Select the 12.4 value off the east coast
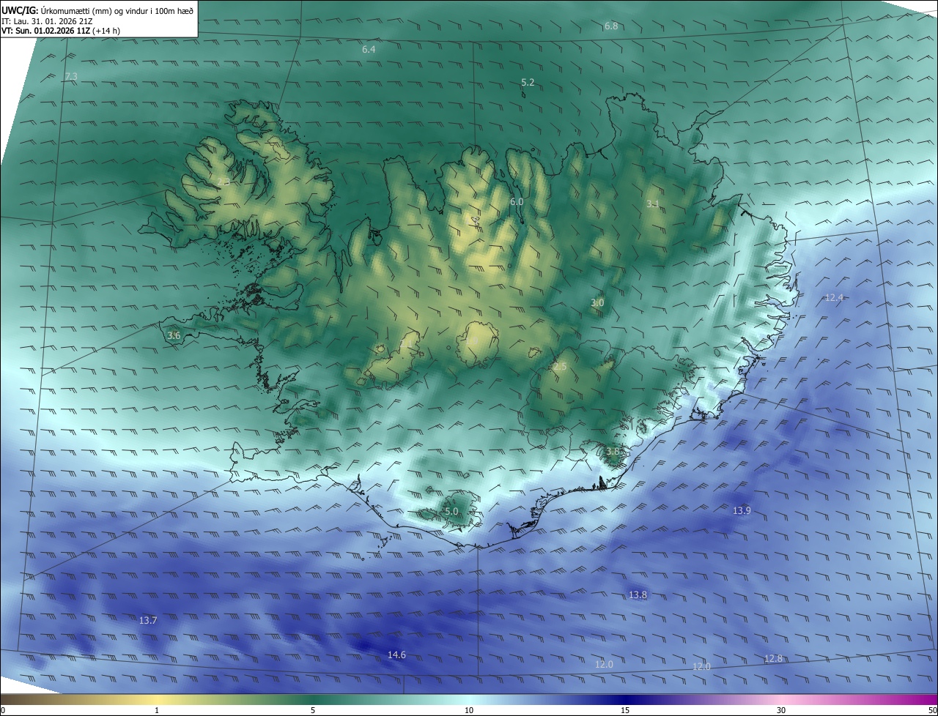Image resolution: width=938 pixels, height=716 pixels. [x=834, y=298]
